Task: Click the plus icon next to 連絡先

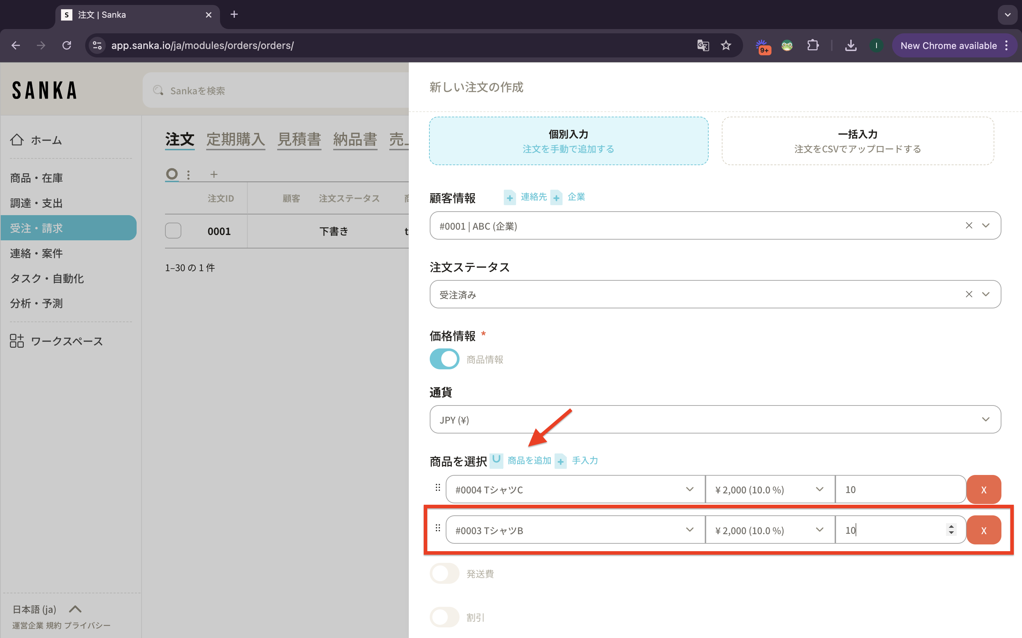Action: coord(510,197)
